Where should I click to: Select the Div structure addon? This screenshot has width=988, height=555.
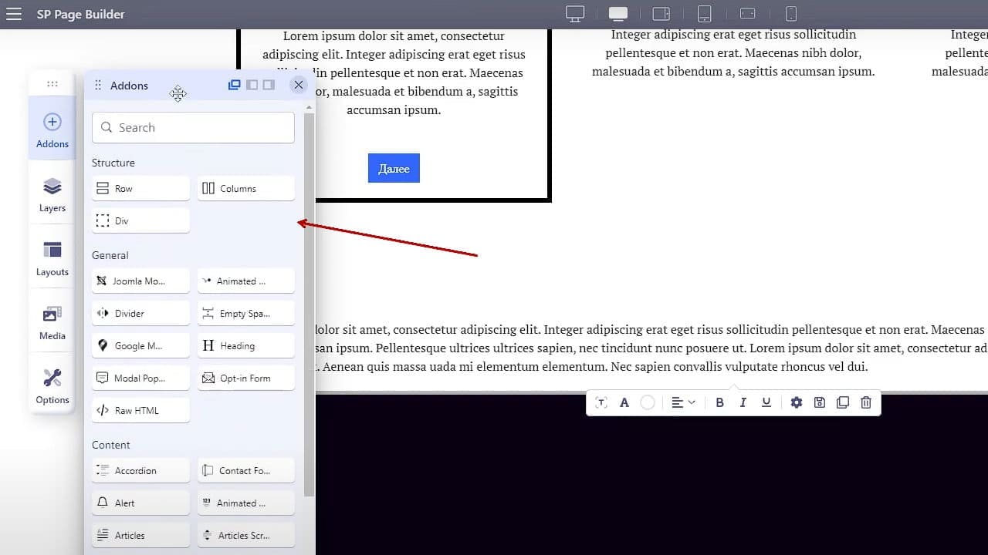(x=140, y=220)
